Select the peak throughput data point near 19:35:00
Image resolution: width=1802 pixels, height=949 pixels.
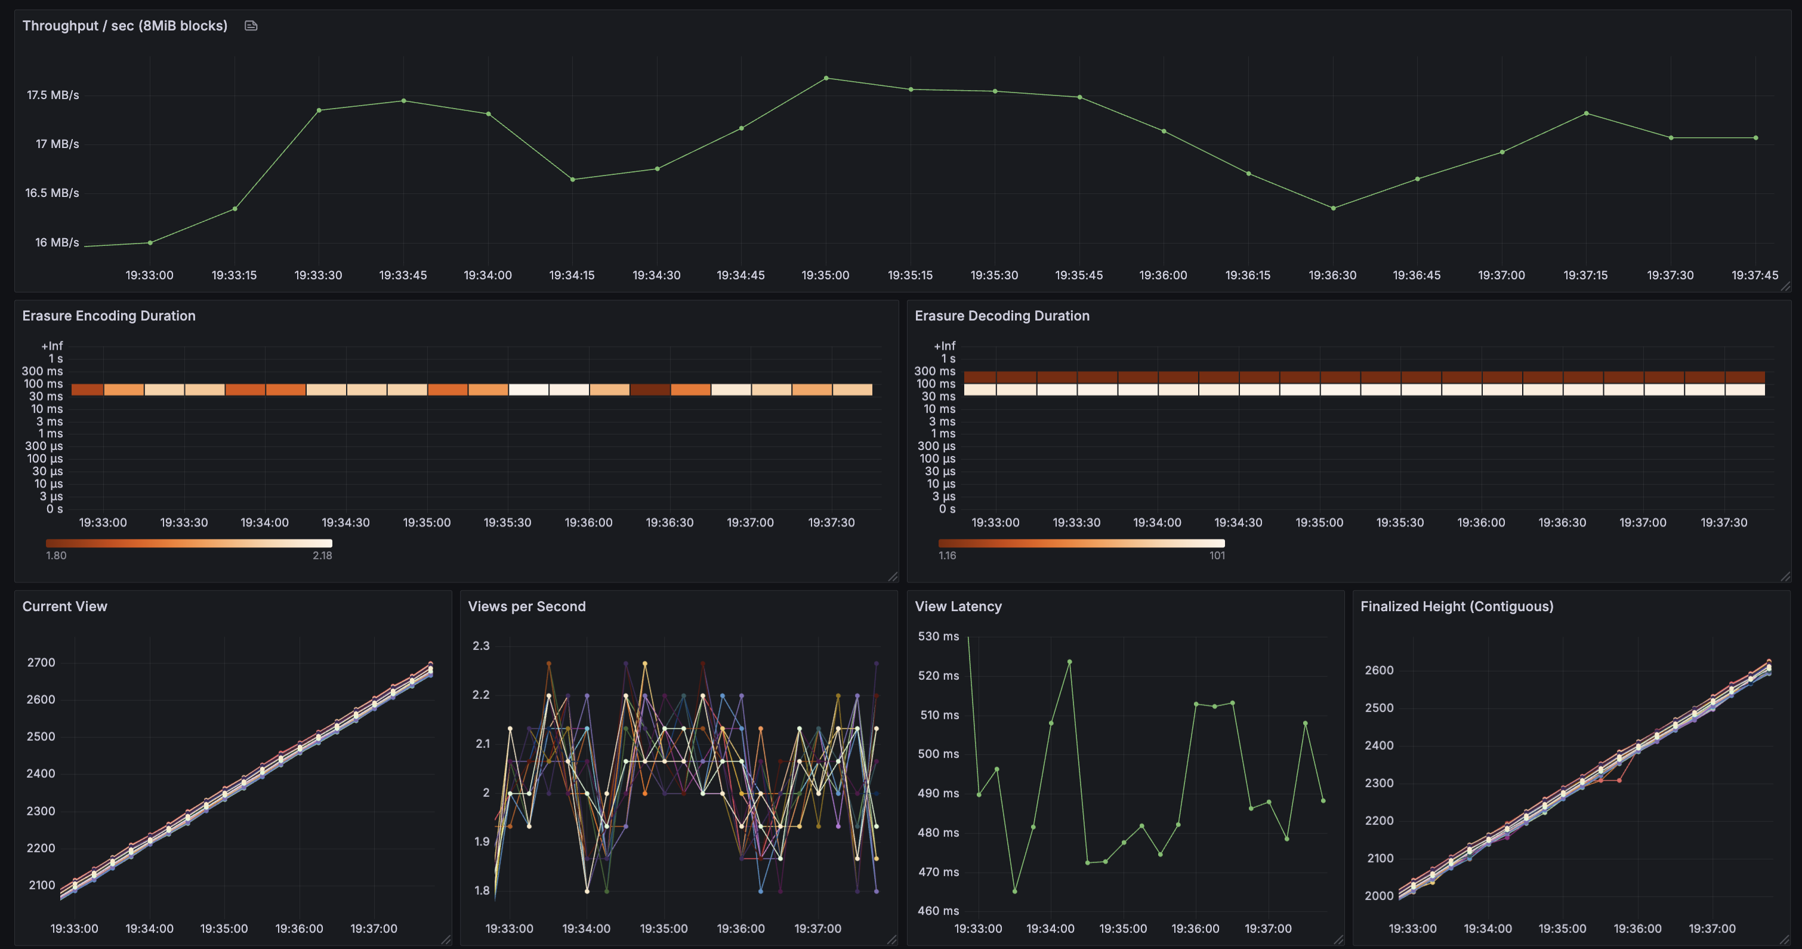pos(825,78)
